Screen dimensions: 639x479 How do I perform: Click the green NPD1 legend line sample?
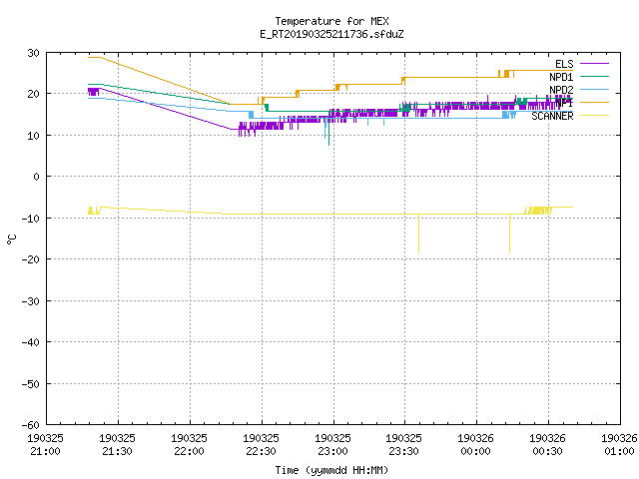coord(594,76)
